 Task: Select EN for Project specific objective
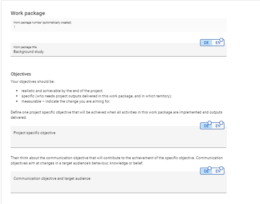click(217, 126)
